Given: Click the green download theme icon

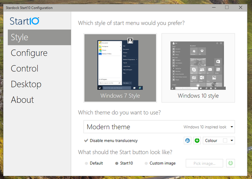Looking at the screenshot, I should coord(197,141).
